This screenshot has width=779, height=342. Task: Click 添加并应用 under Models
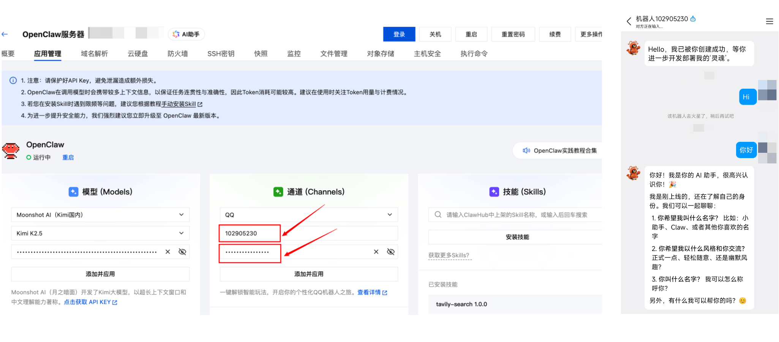tap(100, 274)
